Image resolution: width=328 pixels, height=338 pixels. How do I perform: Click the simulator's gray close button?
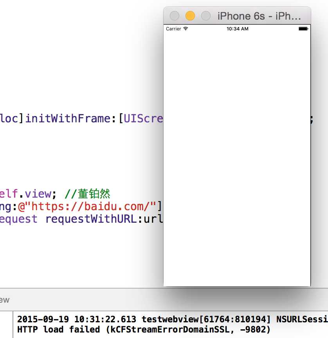174,16
